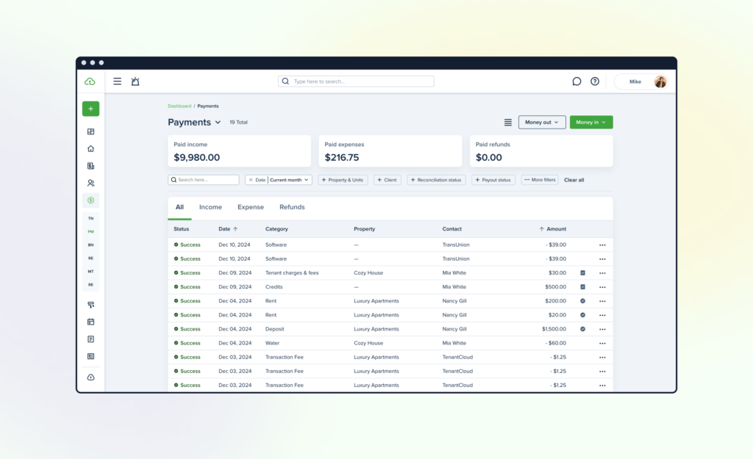Click the checkbox icon on $30.00 row
The width and height of the screenshot is (753, 459).
point(582,273)
